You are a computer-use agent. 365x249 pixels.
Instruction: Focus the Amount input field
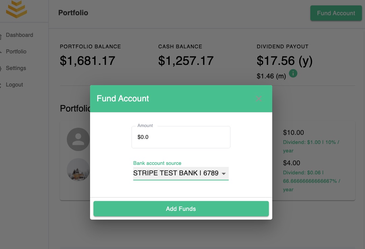point(181,137)
